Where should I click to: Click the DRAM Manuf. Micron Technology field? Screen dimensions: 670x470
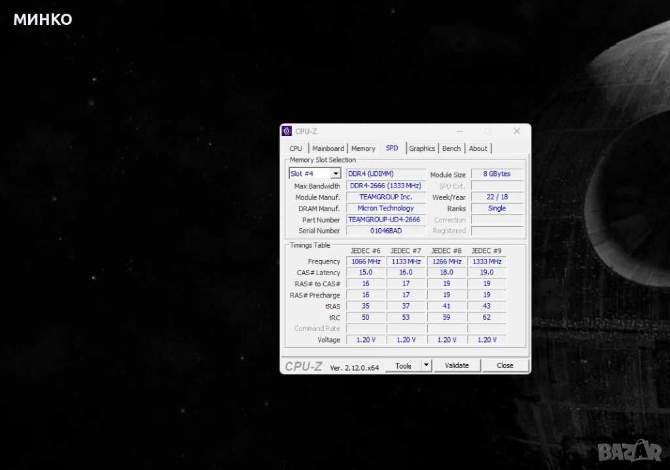(385, 209)
